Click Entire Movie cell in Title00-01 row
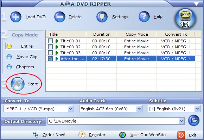204x140 pixels. [x=136, y=41]
